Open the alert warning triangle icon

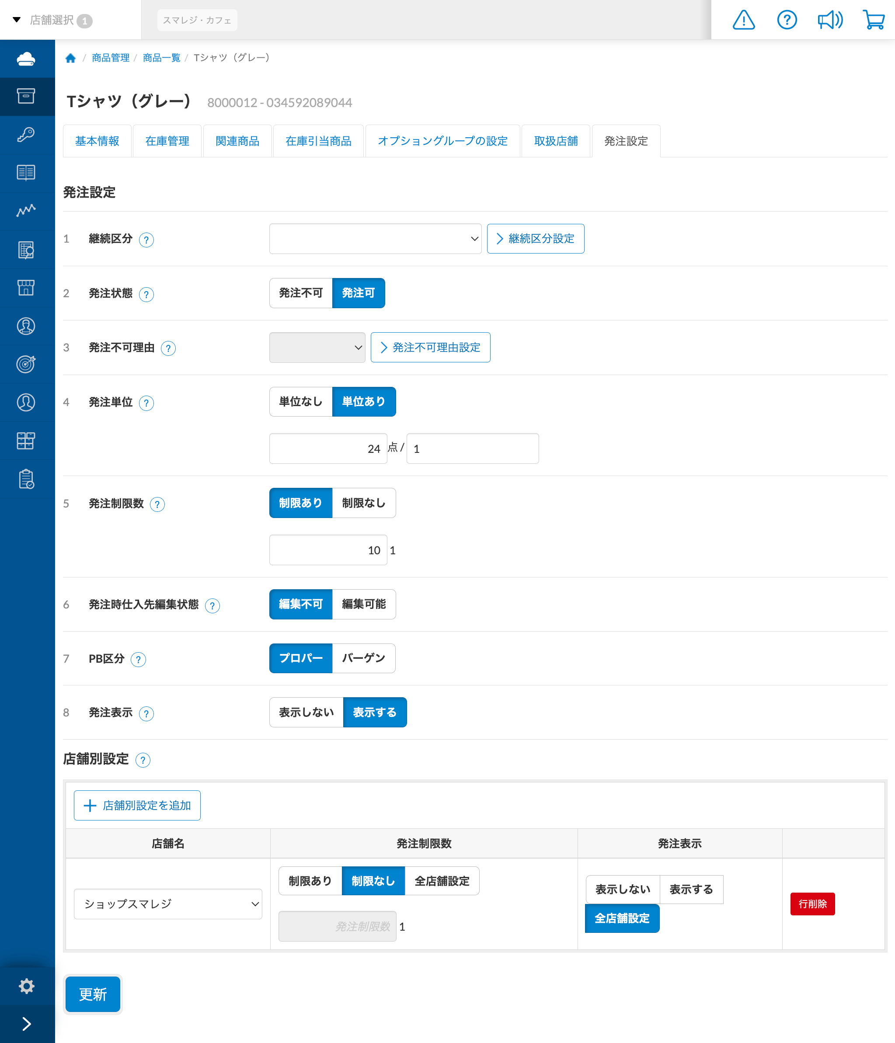[x=743, y=20]
